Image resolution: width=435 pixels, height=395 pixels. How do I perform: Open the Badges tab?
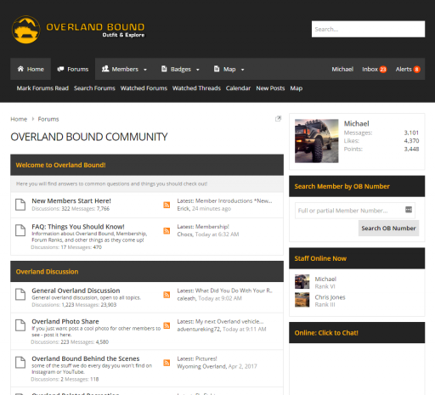pyautogui.click(x=176, y=69)
